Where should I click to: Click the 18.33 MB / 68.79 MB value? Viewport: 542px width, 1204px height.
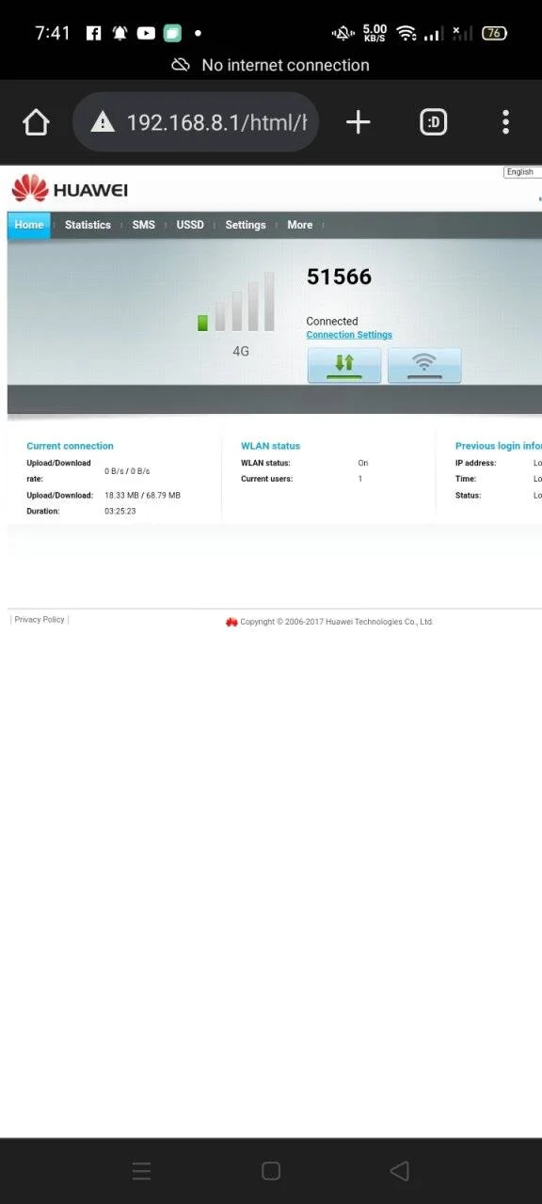click(142, 495)
